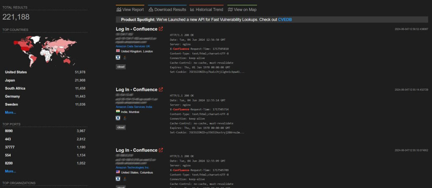432x188 pixels.
Task: Filter by Japan country
Action: pos(10,81)
